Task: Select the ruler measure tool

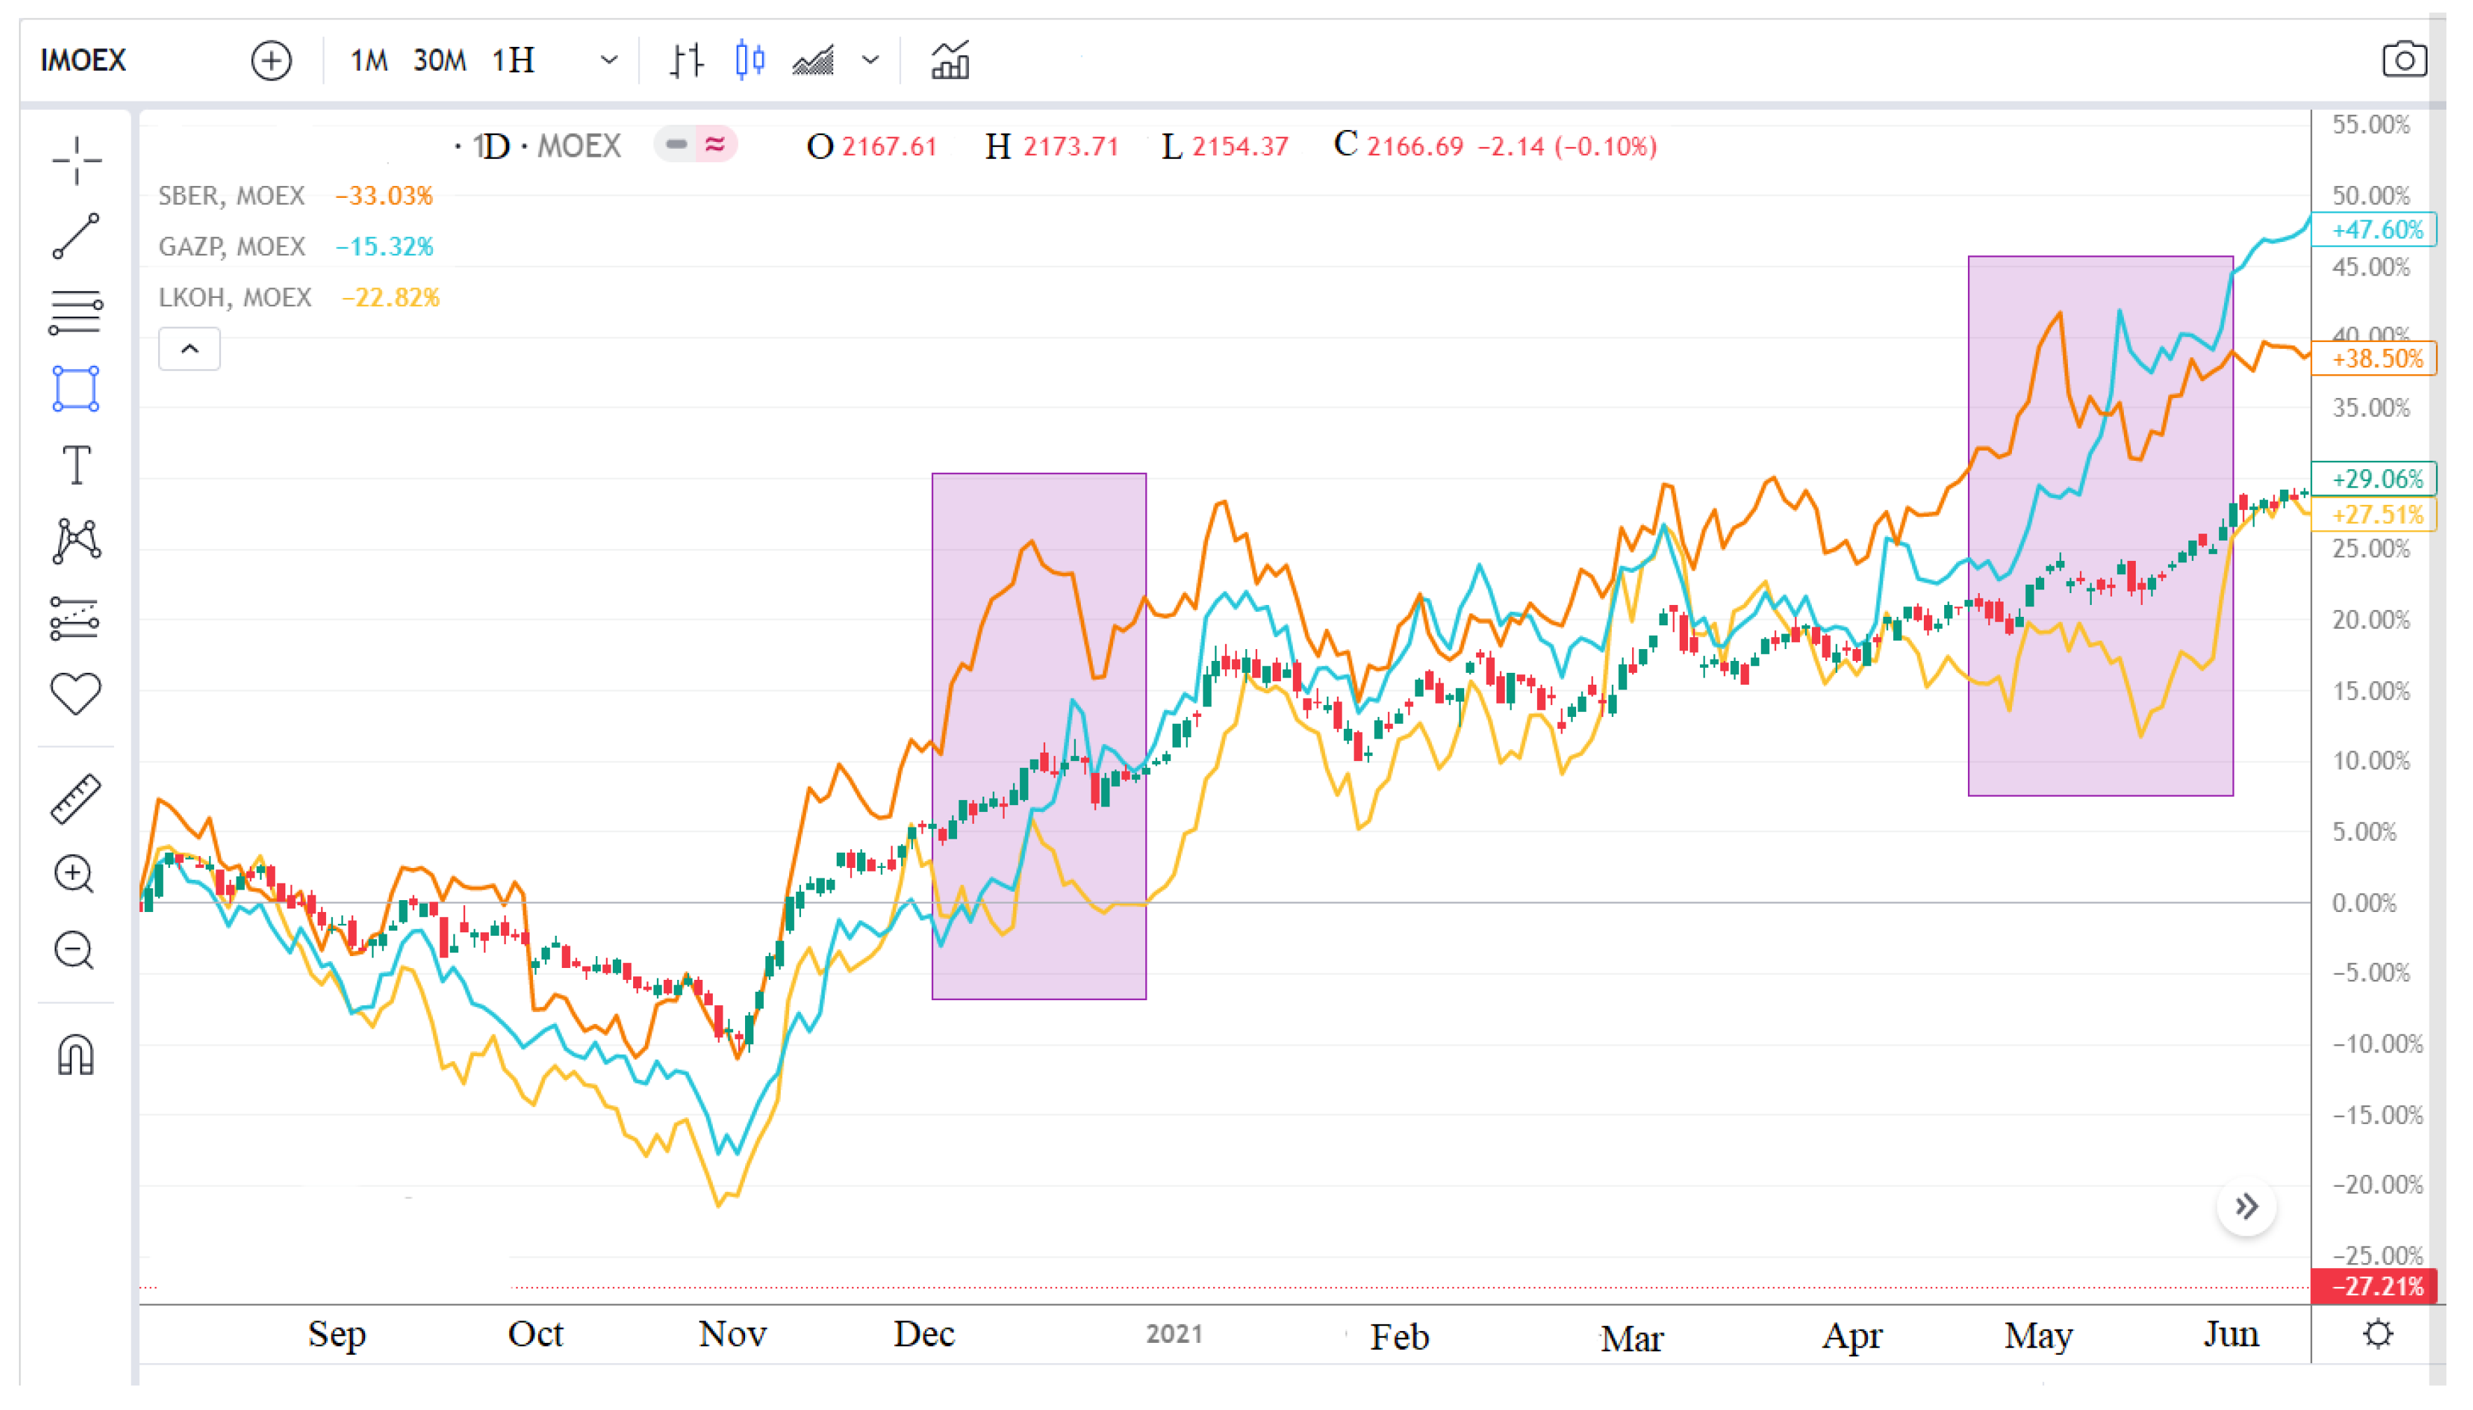Action: 76,799
